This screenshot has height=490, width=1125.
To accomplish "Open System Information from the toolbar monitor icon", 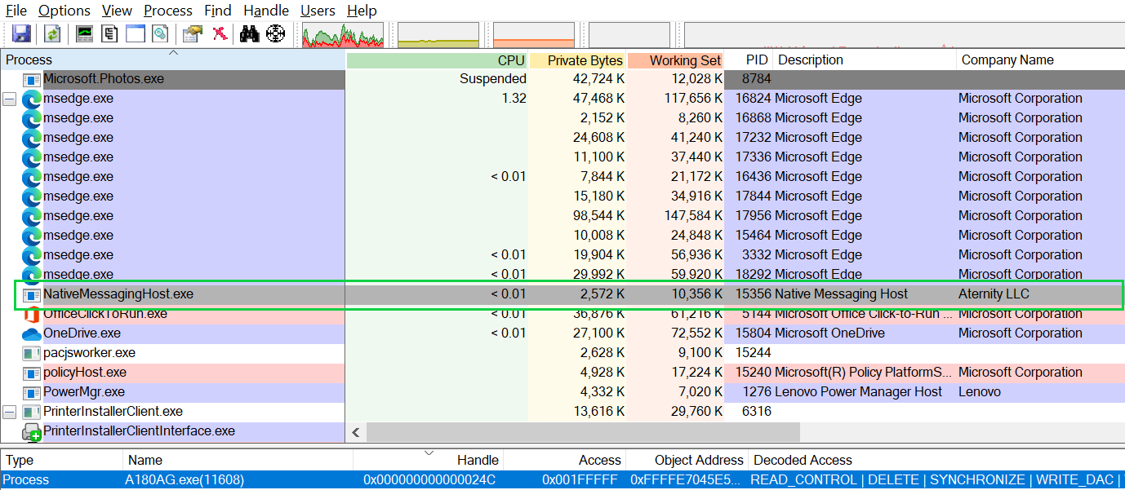I will pyautogui.click(x=84, y=34).
